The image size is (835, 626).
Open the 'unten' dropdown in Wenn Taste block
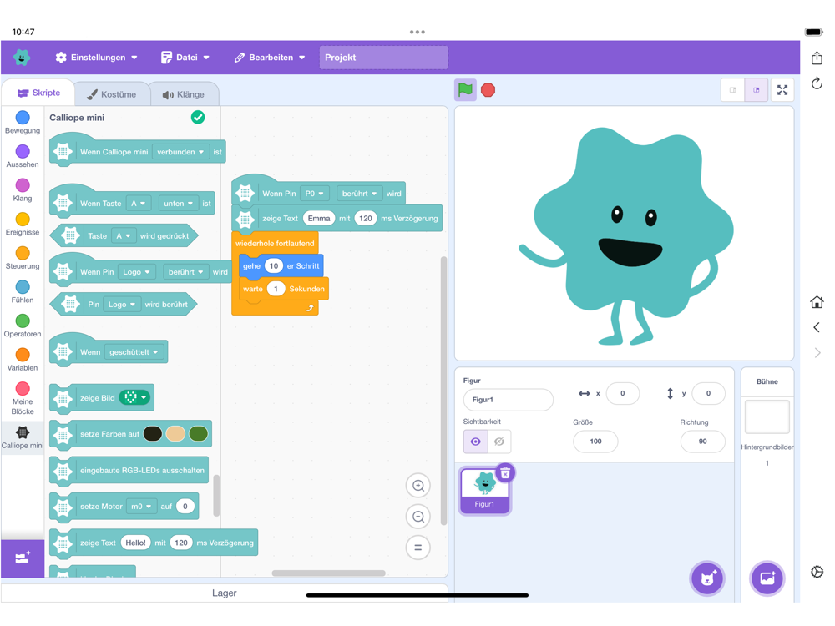pos(178,204)
